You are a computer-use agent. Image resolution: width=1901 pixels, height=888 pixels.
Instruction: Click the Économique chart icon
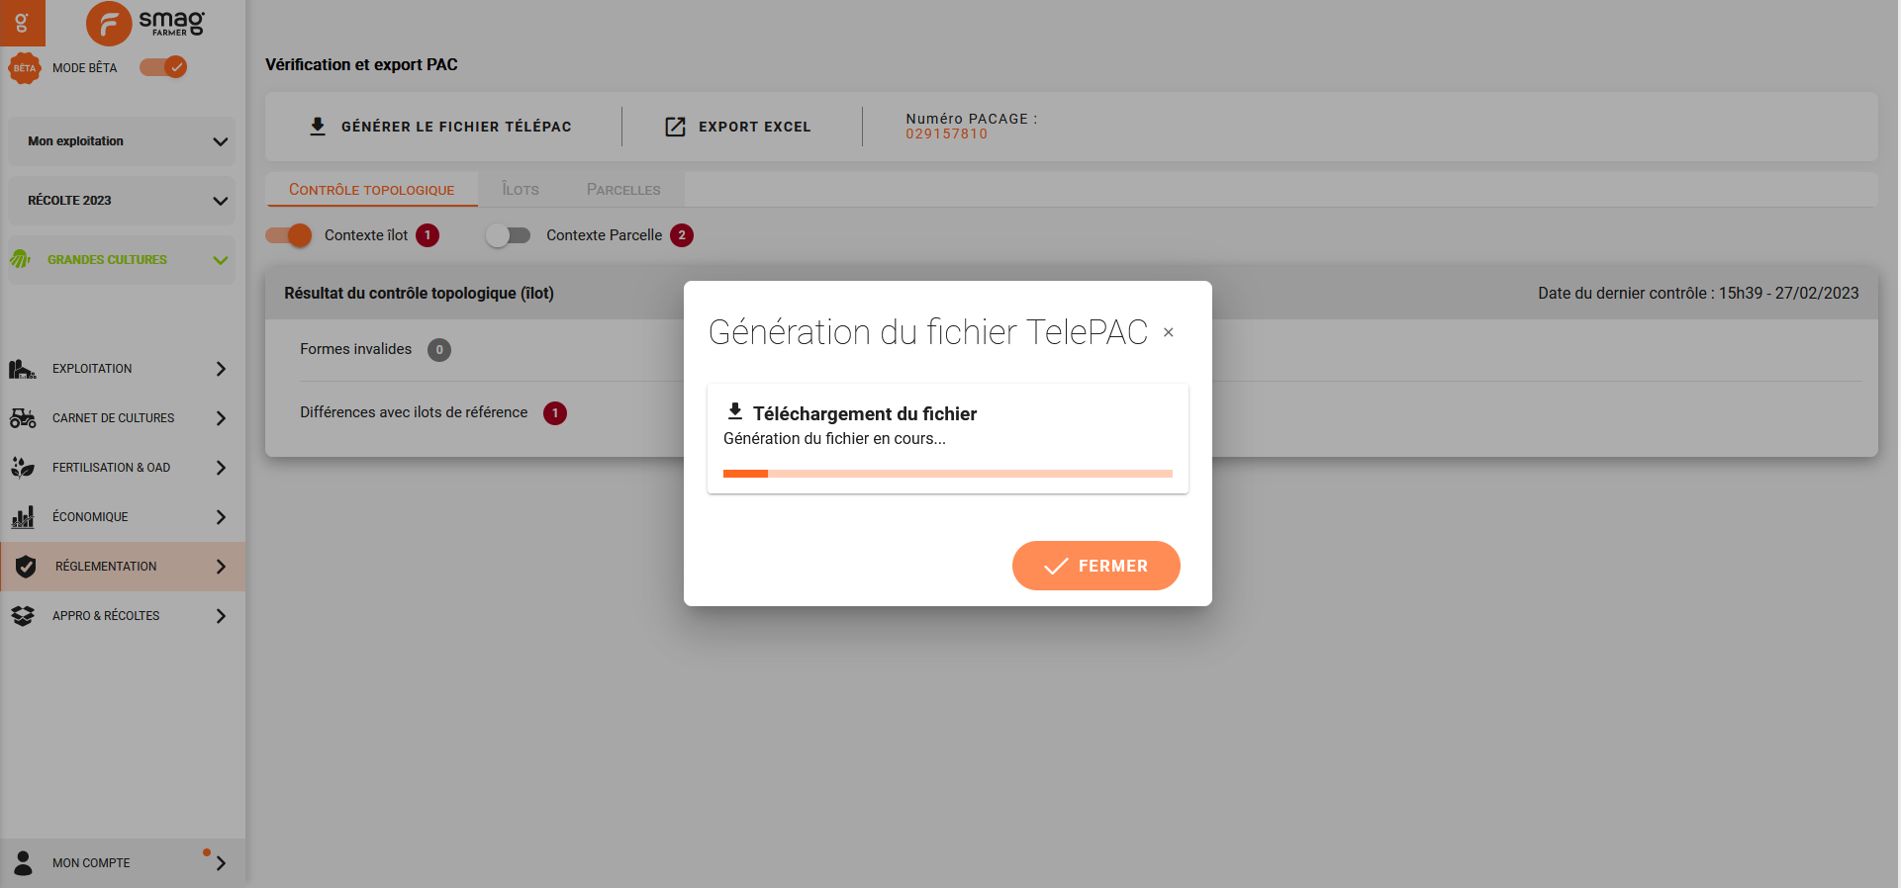tap(23, 517)
